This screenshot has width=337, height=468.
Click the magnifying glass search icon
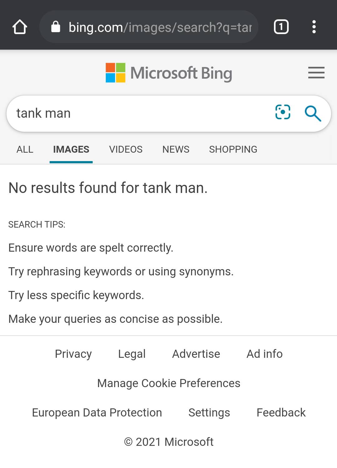tap(314, 114)
